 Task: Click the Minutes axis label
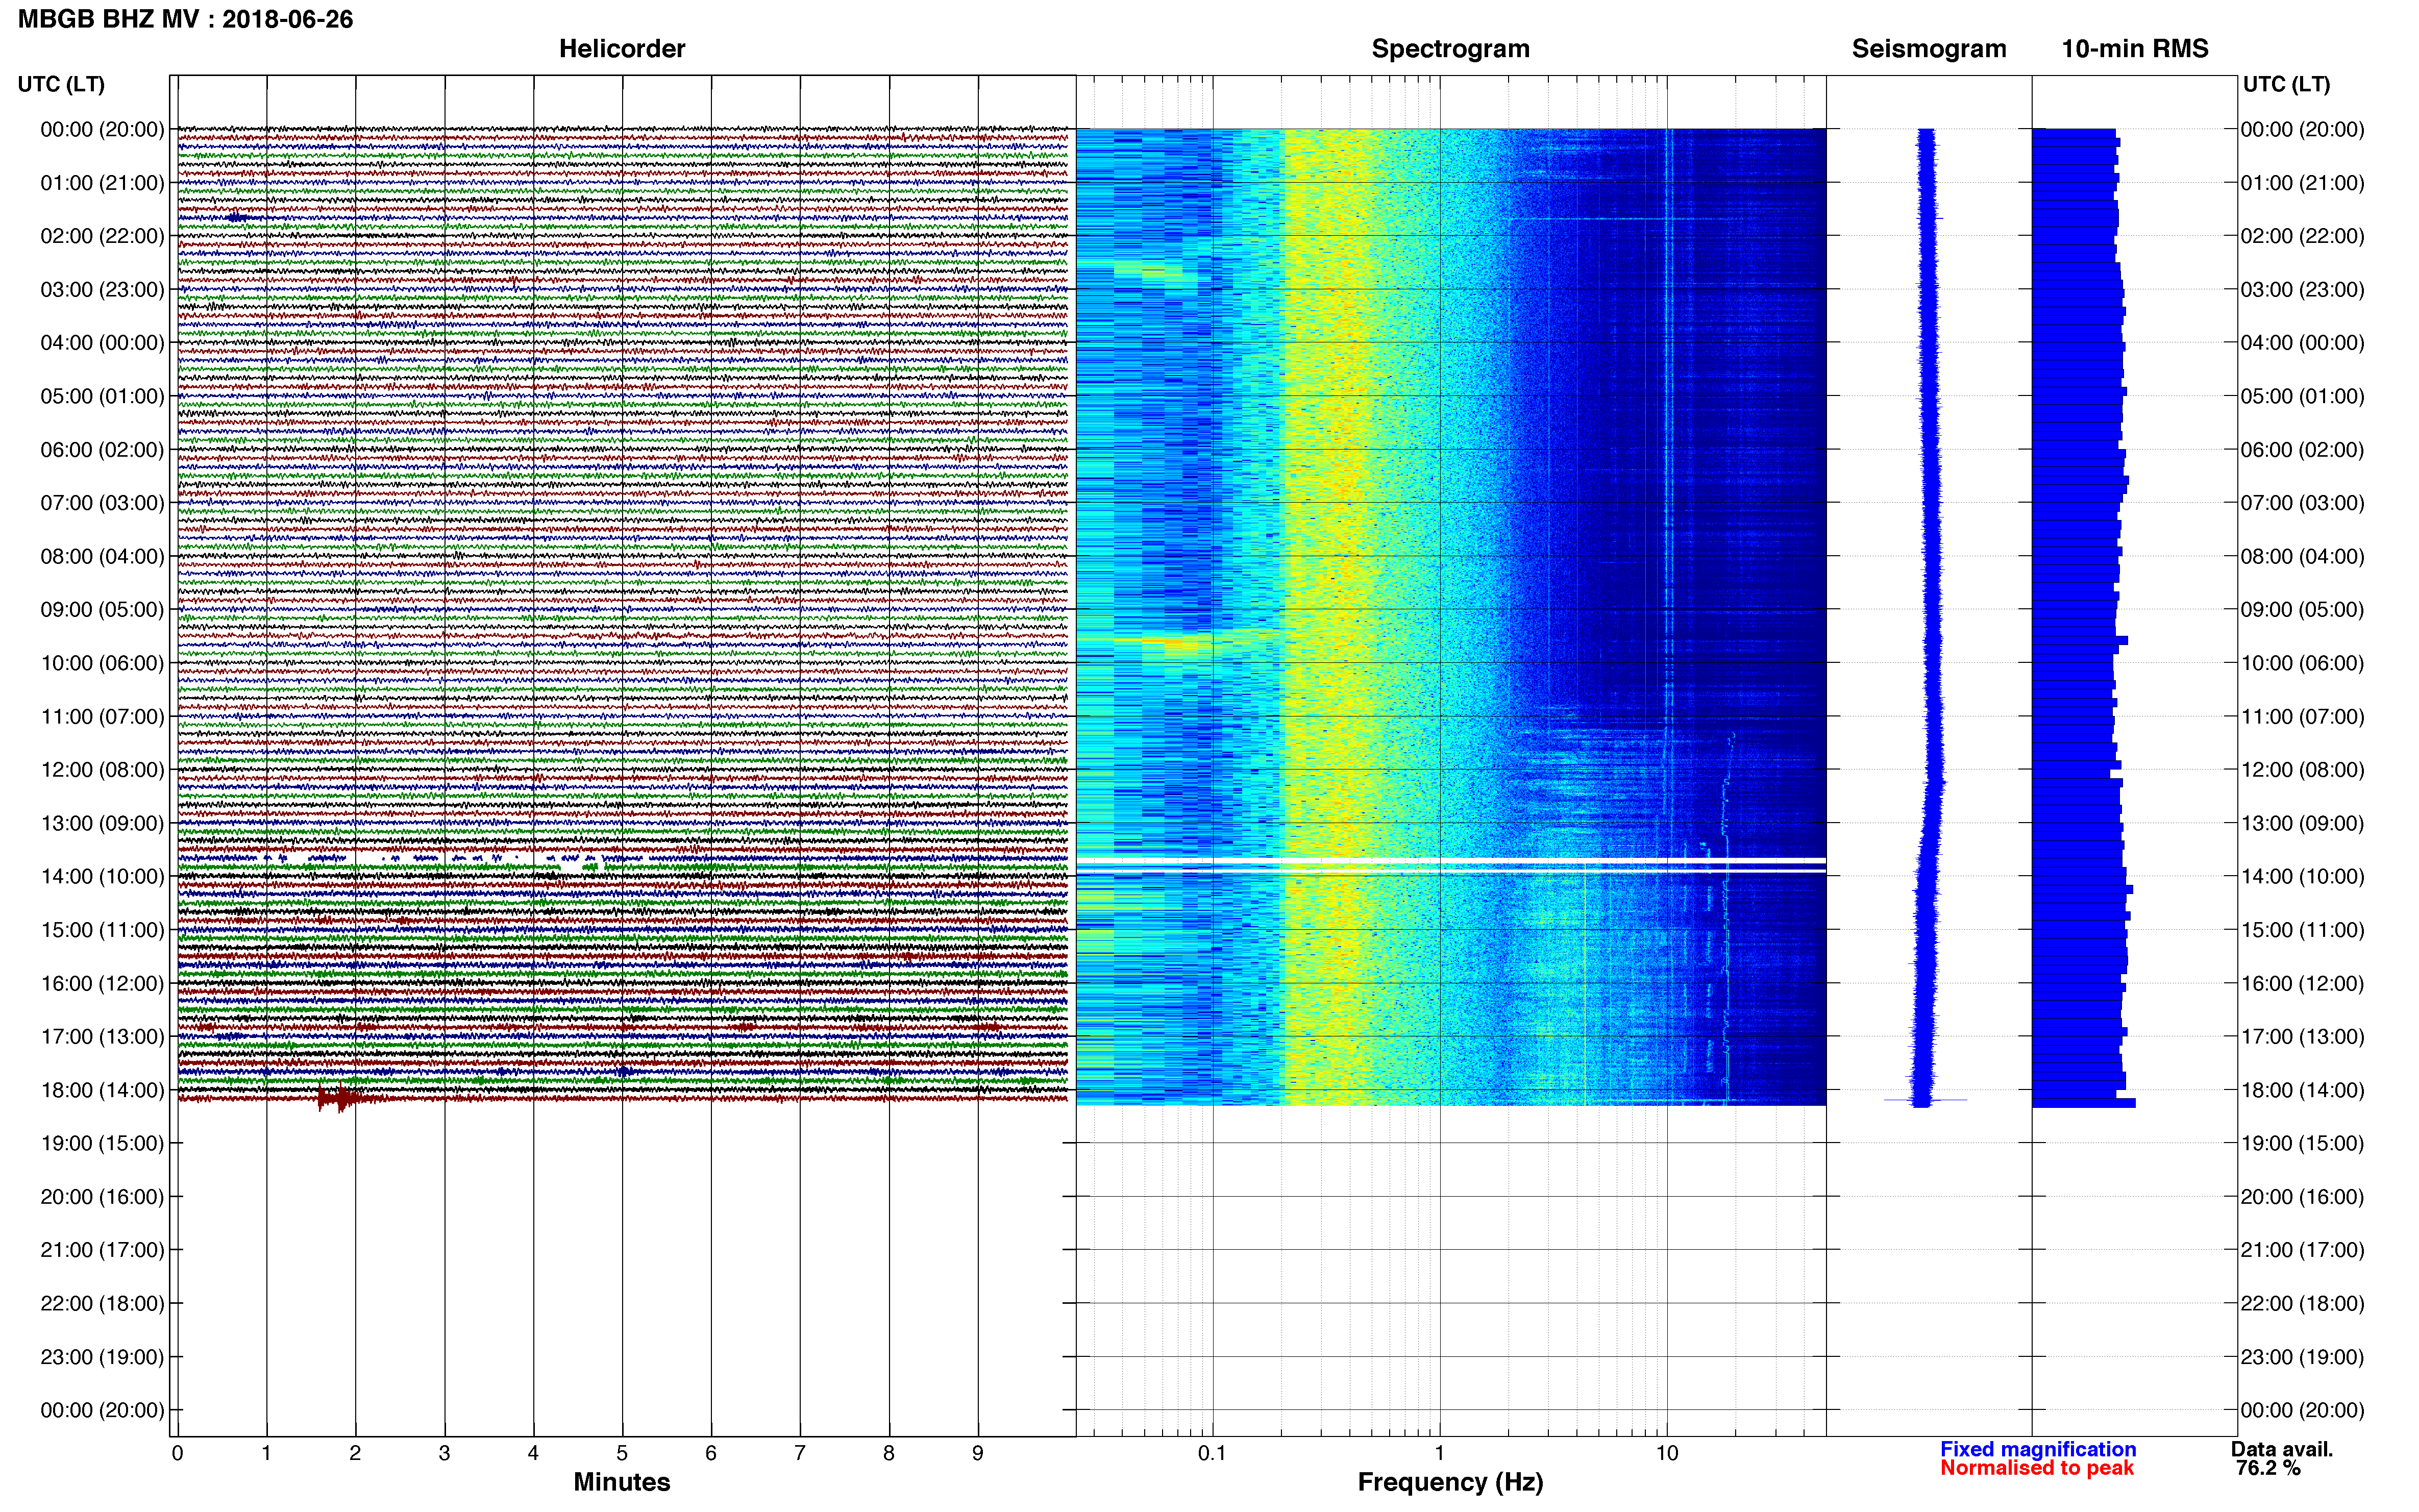point(621,1482)
